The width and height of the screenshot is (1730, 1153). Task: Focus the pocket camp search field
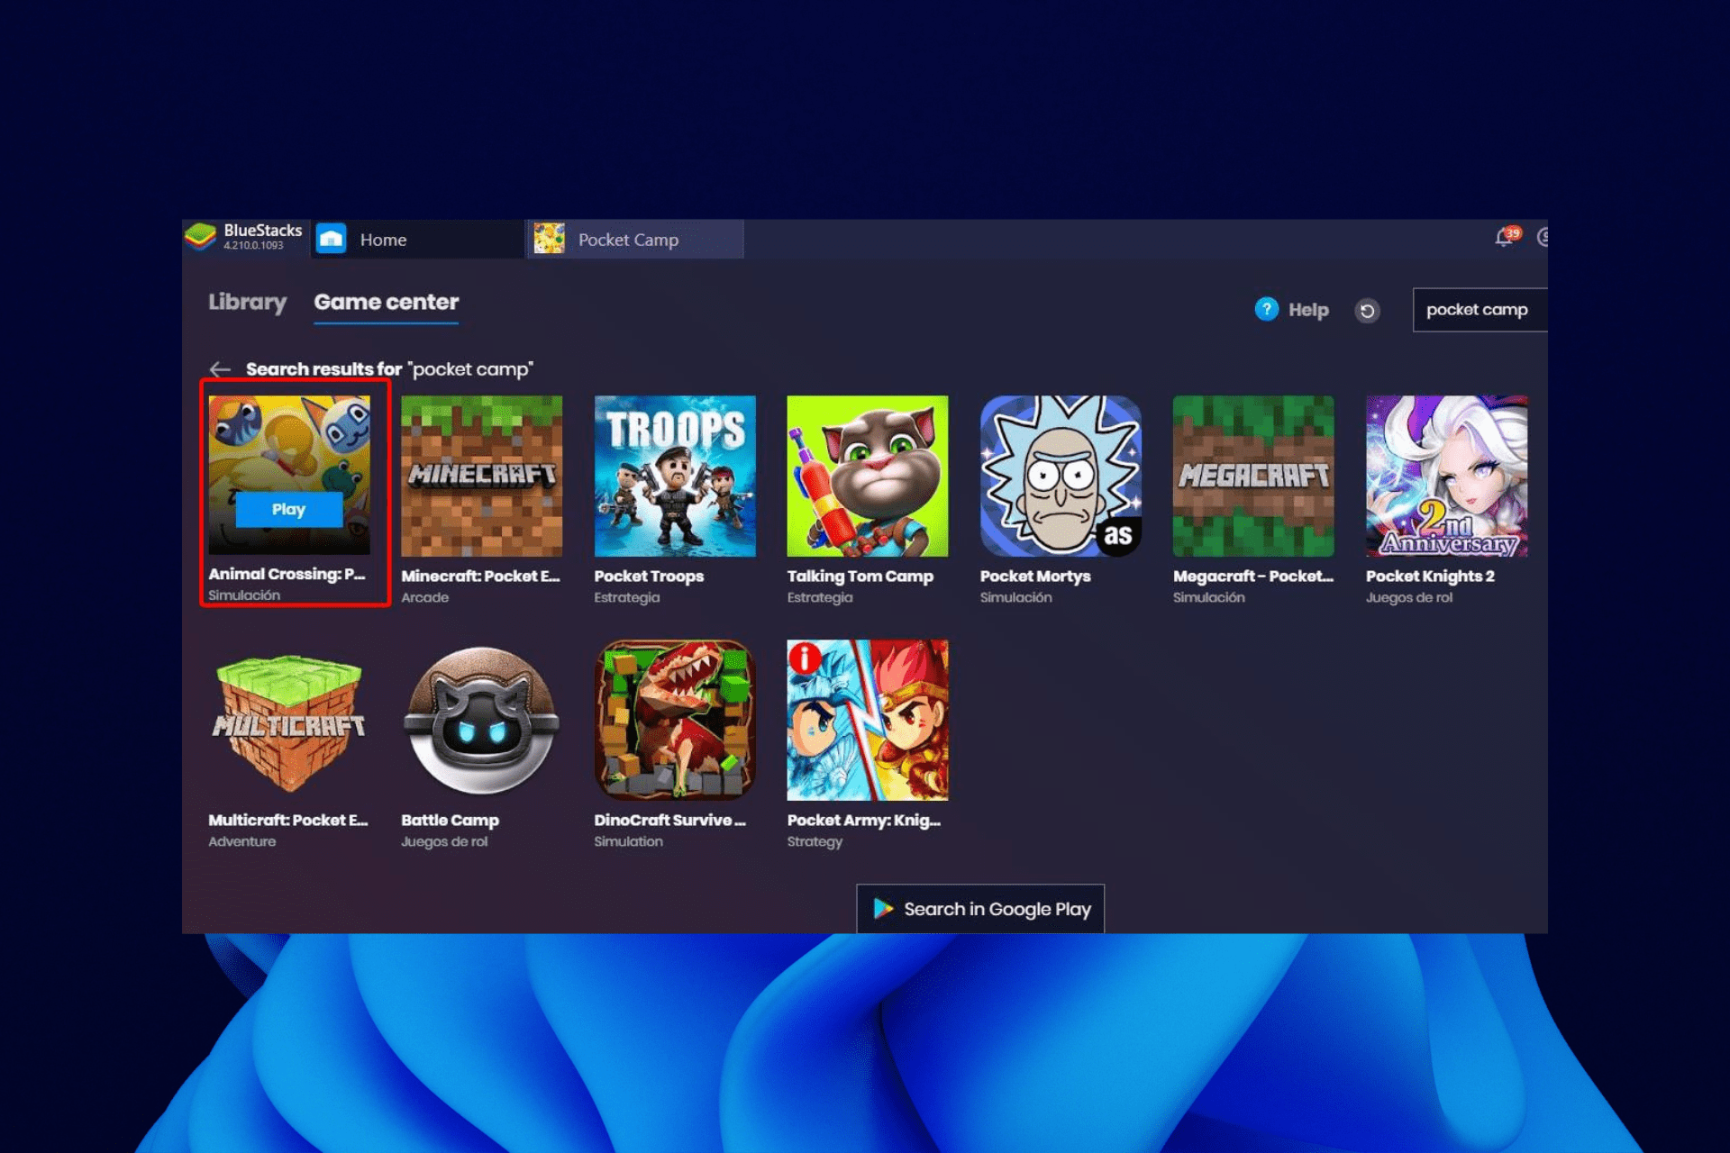tap(1480, 310)
